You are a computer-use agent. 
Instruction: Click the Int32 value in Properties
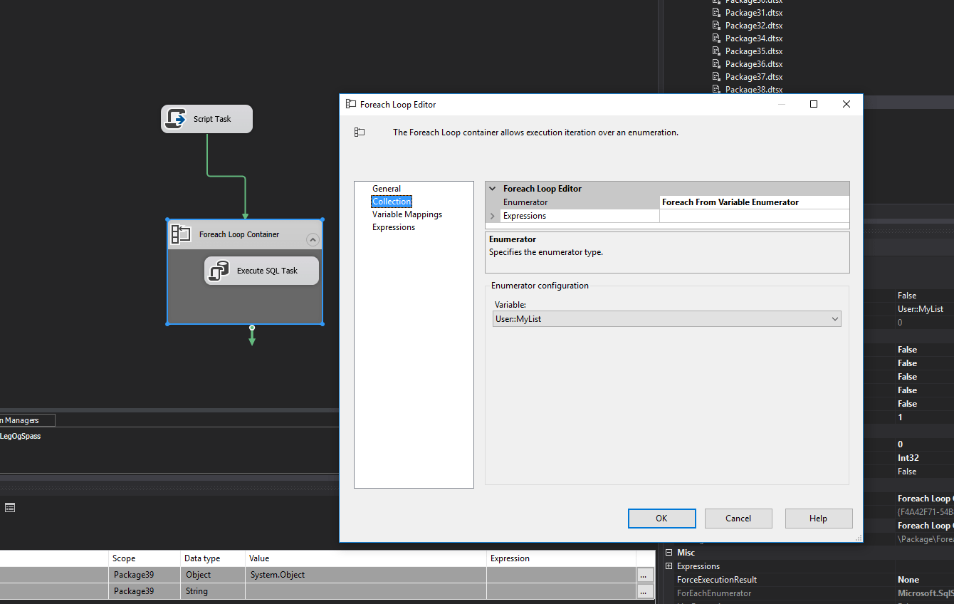[908, 458]
